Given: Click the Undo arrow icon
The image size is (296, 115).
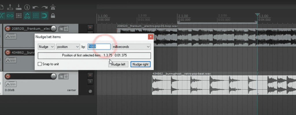Looking at the screenshot, I should [36, 7].
